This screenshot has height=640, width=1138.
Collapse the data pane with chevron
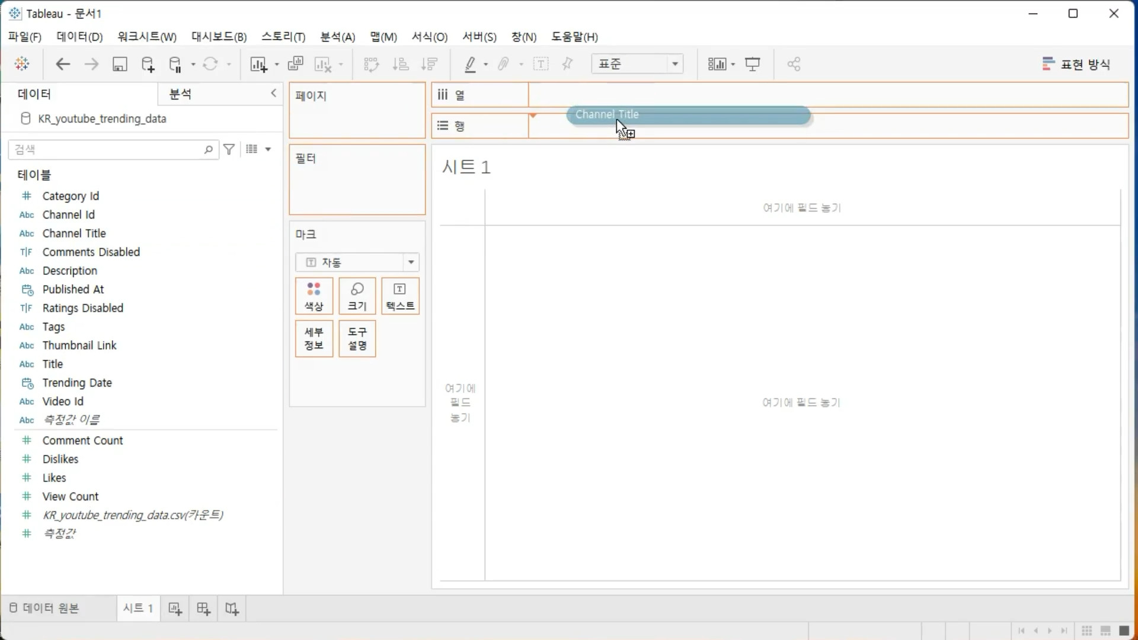point(273,93)
